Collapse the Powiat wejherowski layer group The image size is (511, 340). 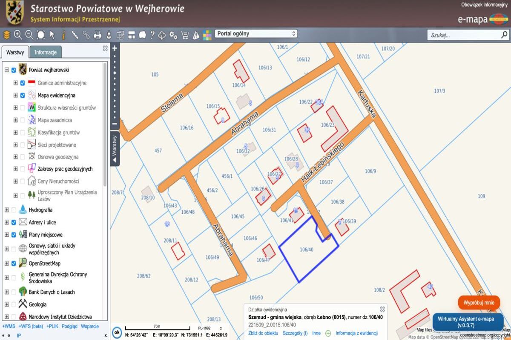click(7, 70)
